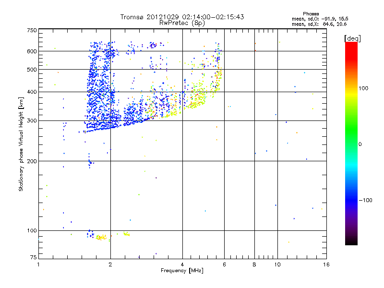Image resolution: width=384 pixels, height=288 pixels.
Task: Click the y-axis tick label '100' at plot left
Action: click(x=32, y=230)
